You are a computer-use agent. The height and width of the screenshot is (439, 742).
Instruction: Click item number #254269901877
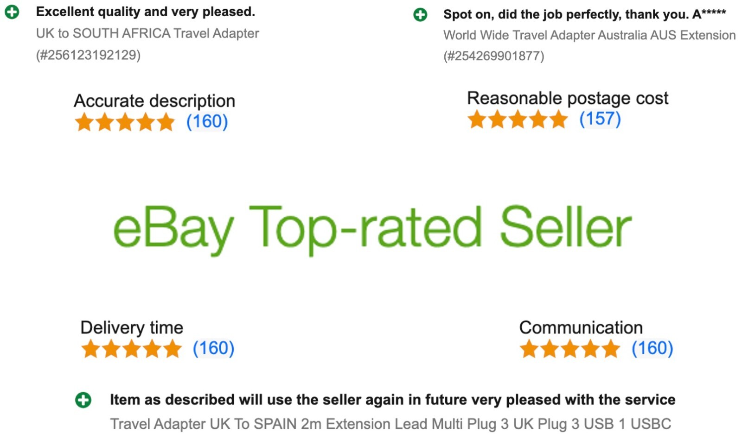pyautogui.click(x=493, y=56)
